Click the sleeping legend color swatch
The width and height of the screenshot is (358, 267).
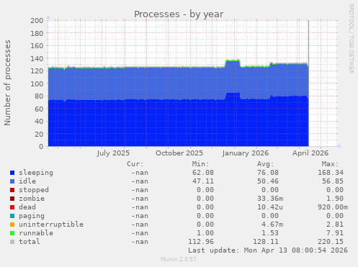coord(12,173)
